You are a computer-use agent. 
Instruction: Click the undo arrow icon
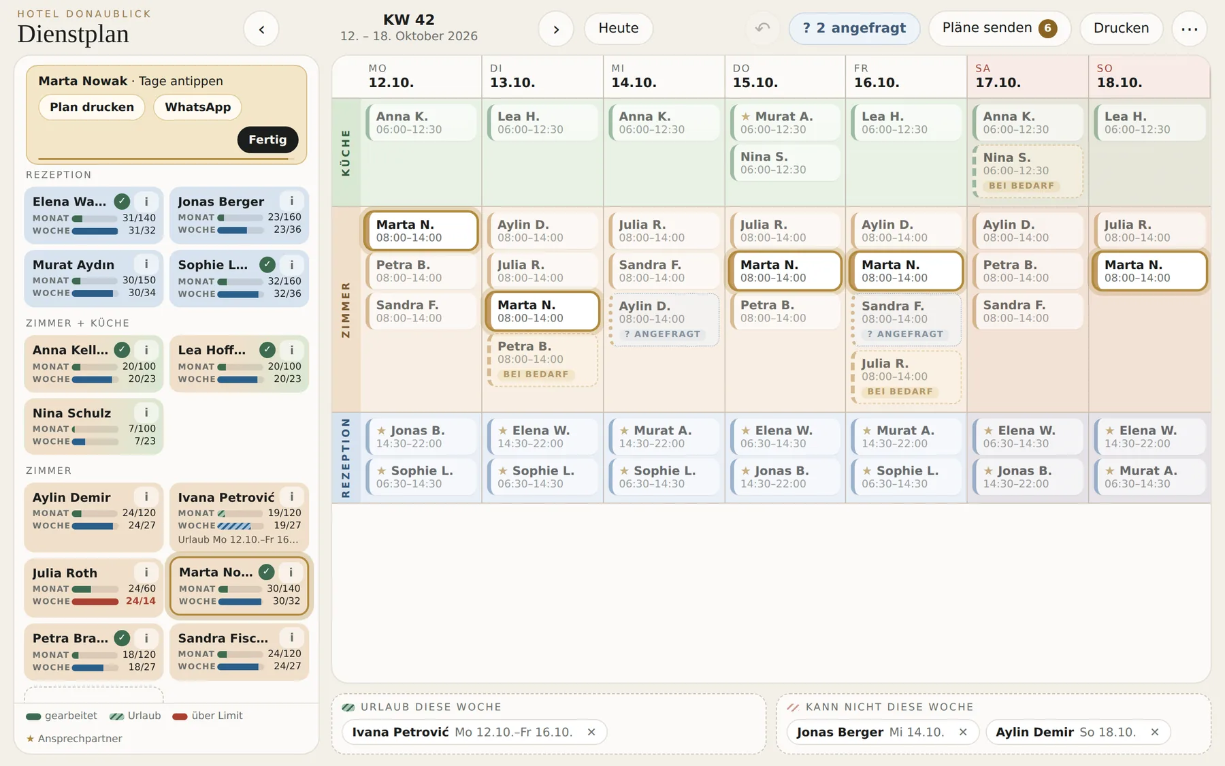tap(763, 28)
